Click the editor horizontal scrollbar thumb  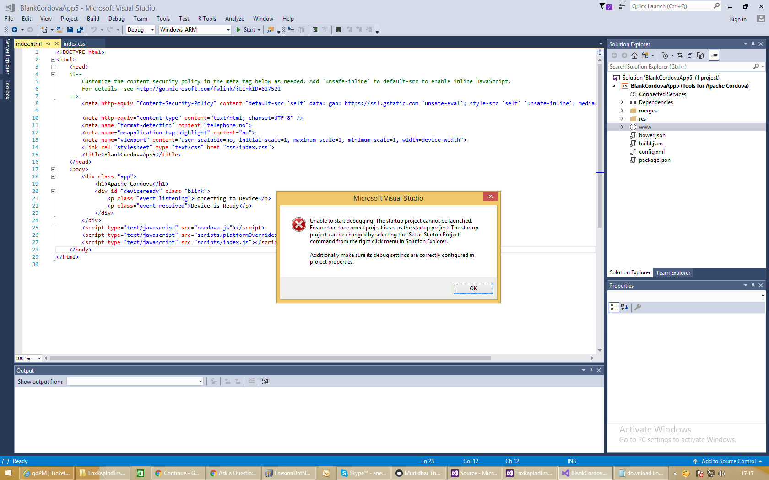[x=270, y=358]
